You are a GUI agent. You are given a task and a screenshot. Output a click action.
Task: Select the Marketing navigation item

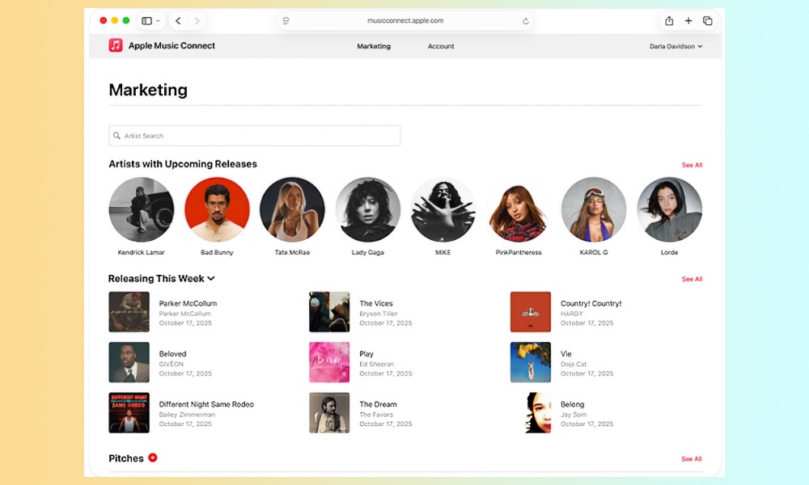coord(374,46)
